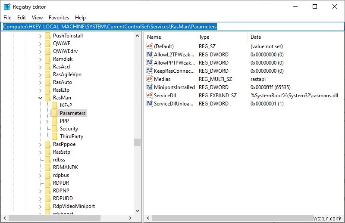
Task: Click tree pane horizontal scroll left arrow
Action: pos(5,218)
